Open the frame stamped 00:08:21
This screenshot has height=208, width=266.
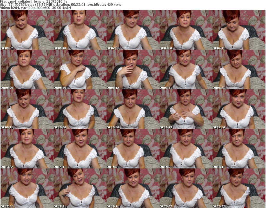pos(239,70)
